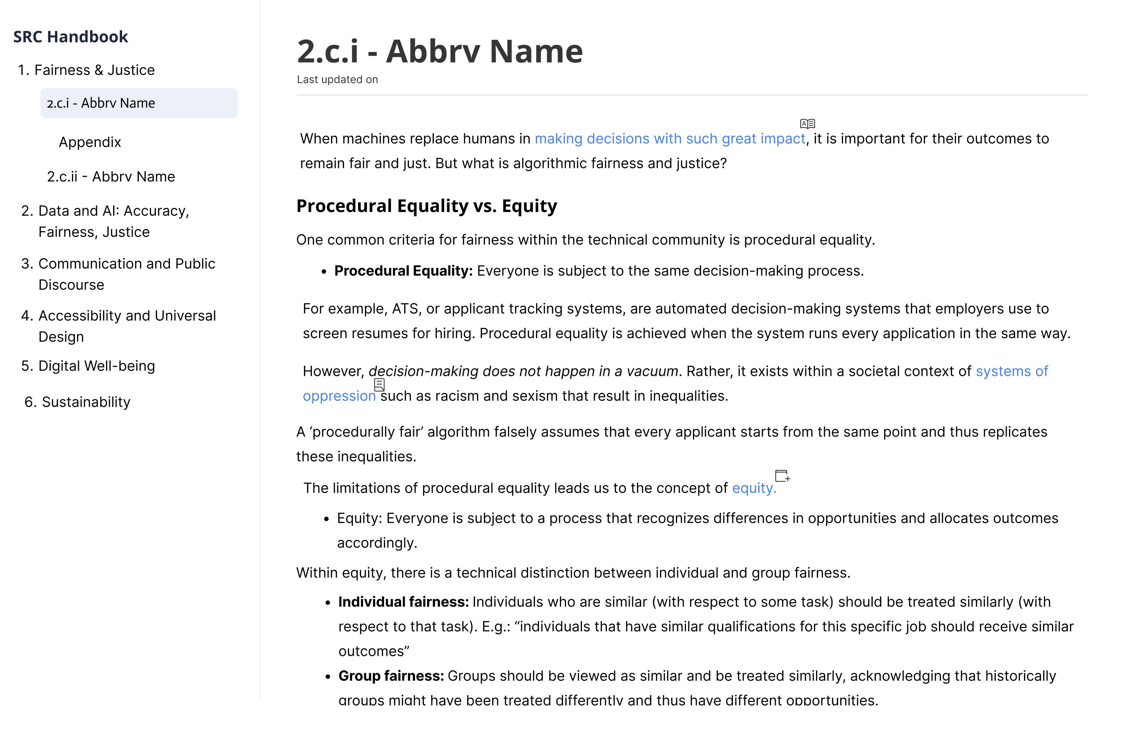Expand 'Data and AI: Accuracy, Fairness, Justice' section
1128x733 pixels.
pyautogui.click(x=105, y=221)
